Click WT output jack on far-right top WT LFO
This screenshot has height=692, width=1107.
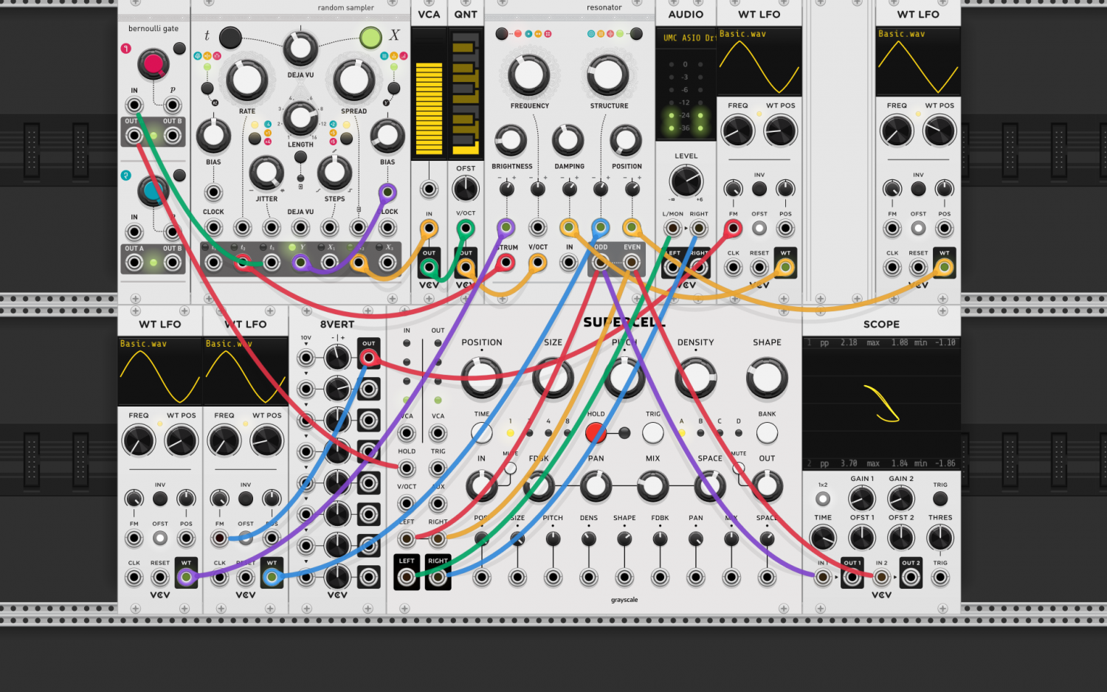[x=945, y=267]
